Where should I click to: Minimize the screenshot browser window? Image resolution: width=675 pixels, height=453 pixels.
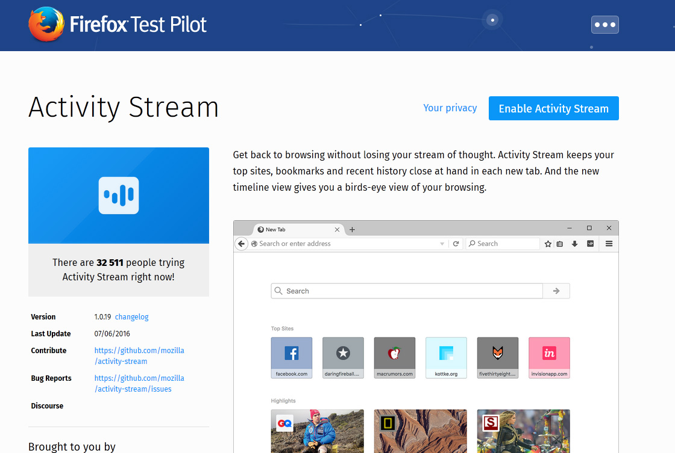pyautogui.click(x=570, y=228)
